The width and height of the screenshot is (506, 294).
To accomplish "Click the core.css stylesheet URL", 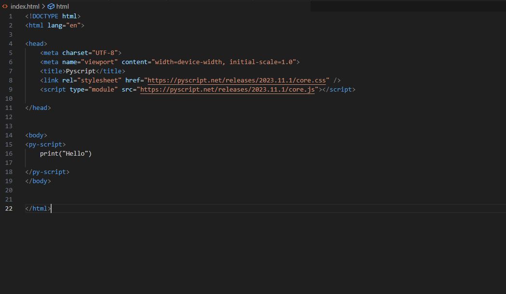I will (x=236, y=80).
